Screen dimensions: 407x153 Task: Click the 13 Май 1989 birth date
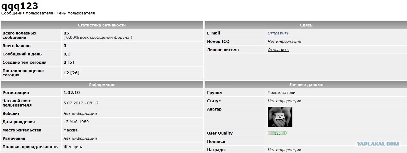[76, 122]
